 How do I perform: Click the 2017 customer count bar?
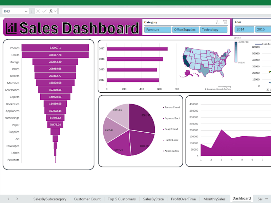click(x=137, y=48)
